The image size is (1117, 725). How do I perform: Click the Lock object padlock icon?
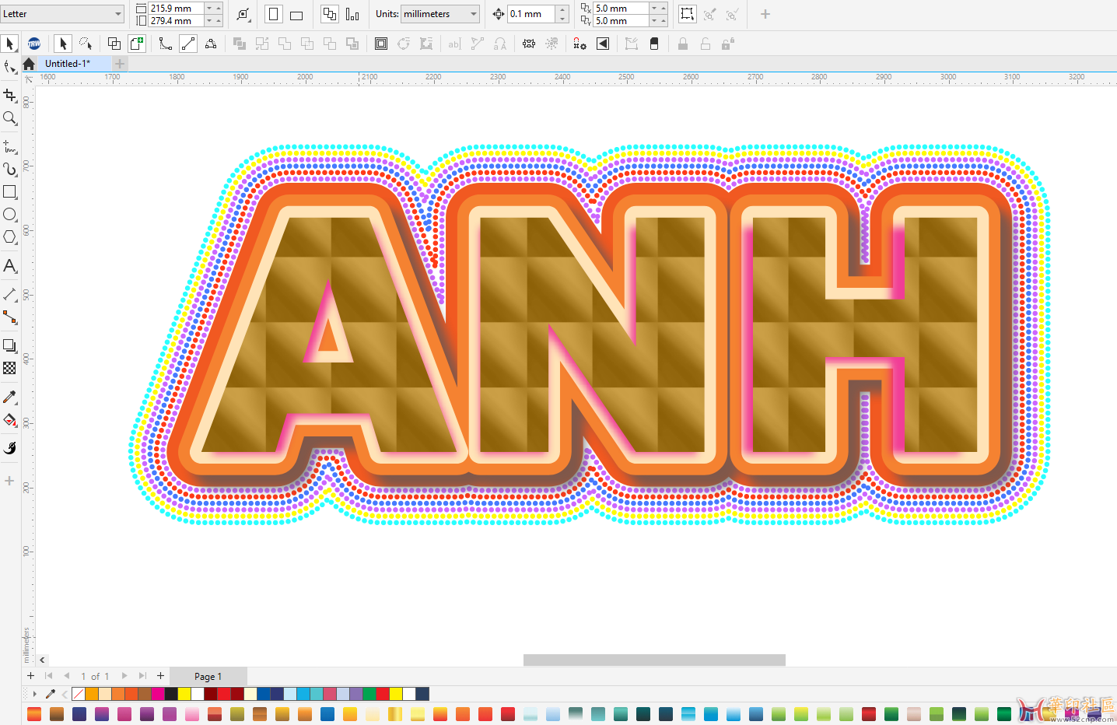[x=682, y=44]
